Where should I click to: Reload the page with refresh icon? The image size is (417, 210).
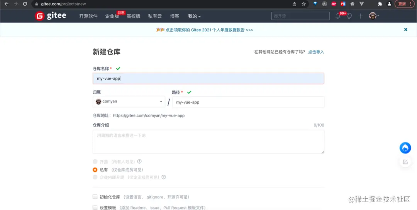point(25,4)
